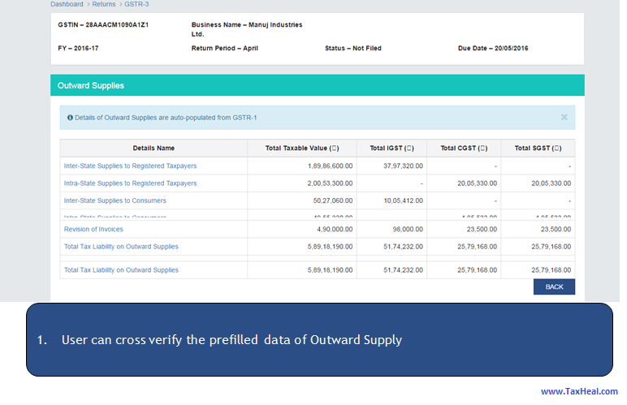The height and width of the screenshot is (405, 627).
Task: Click the bottom Total Tax Liability on Outward Supplies link
Action: click(x=121, y=270)
